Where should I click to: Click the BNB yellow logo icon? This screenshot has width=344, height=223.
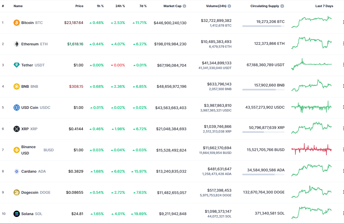tap(16, 86)
